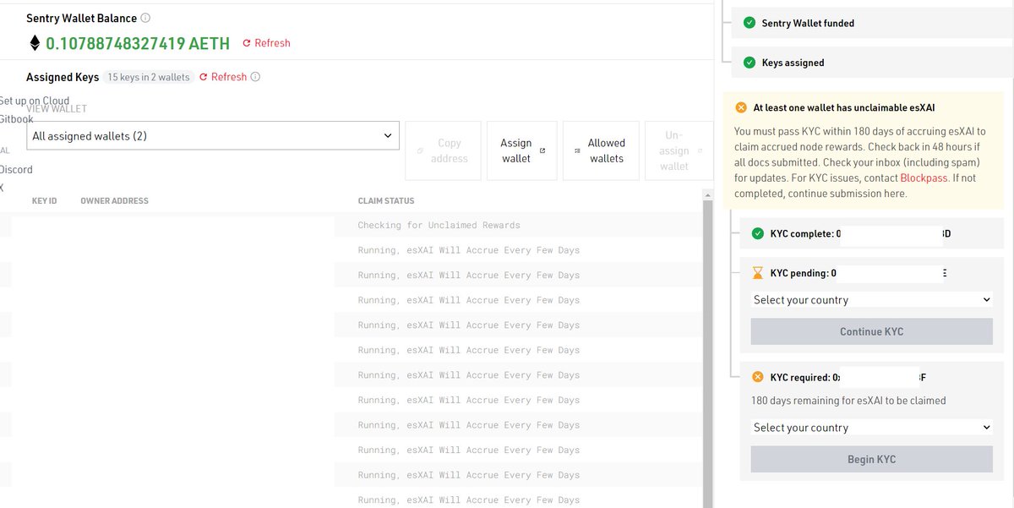Open the Allowed wallets button

600,150
